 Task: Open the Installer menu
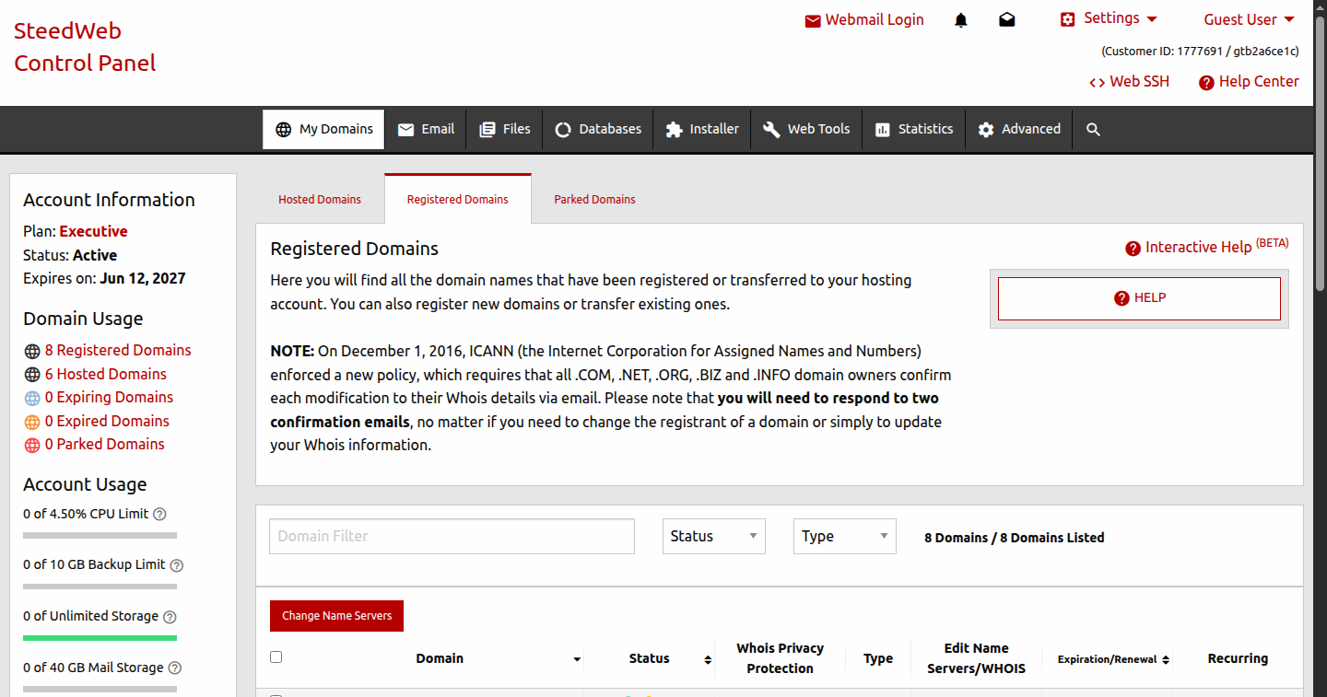point(702,129)
